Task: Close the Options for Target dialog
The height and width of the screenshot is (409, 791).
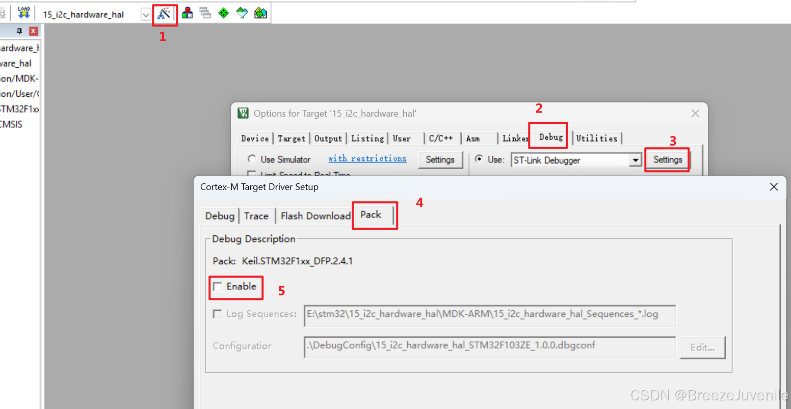Action: click(695, 114)
